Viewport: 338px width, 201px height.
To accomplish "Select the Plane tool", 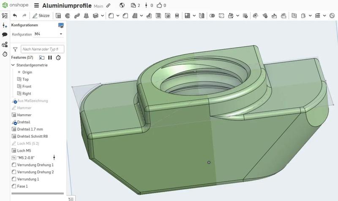I will (x=294, y=16).
